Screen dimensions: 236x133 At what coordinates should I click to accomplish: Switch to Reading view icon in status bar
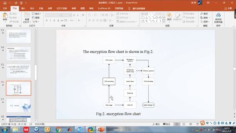coord(191,124)
